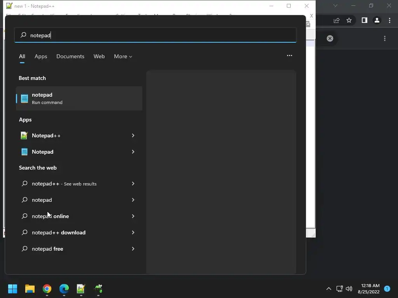
Task: Expand the notepad free chevron
Action: (133, 249)
